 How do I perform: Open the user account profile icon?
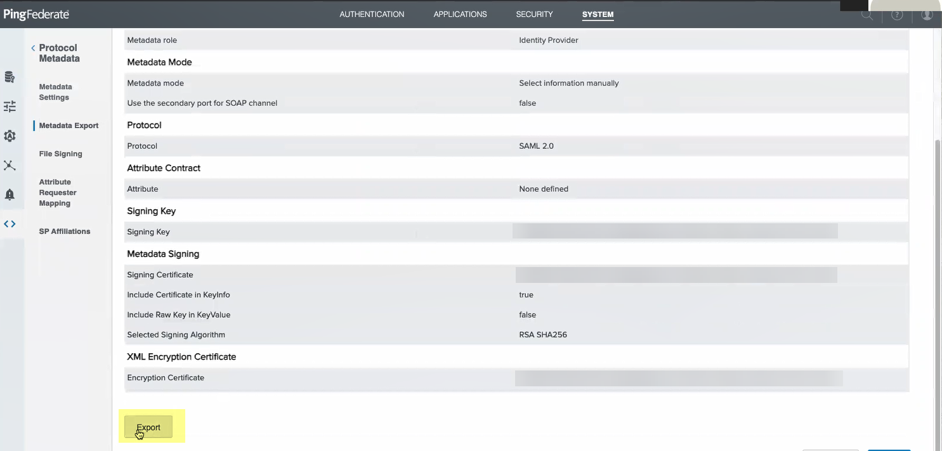[x=927, y=15]
